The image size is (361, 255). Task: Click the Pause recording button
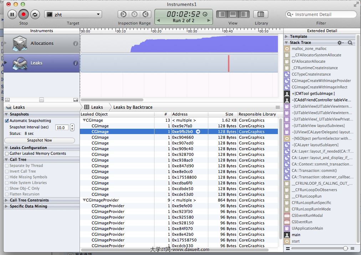(x=12, y=14)
